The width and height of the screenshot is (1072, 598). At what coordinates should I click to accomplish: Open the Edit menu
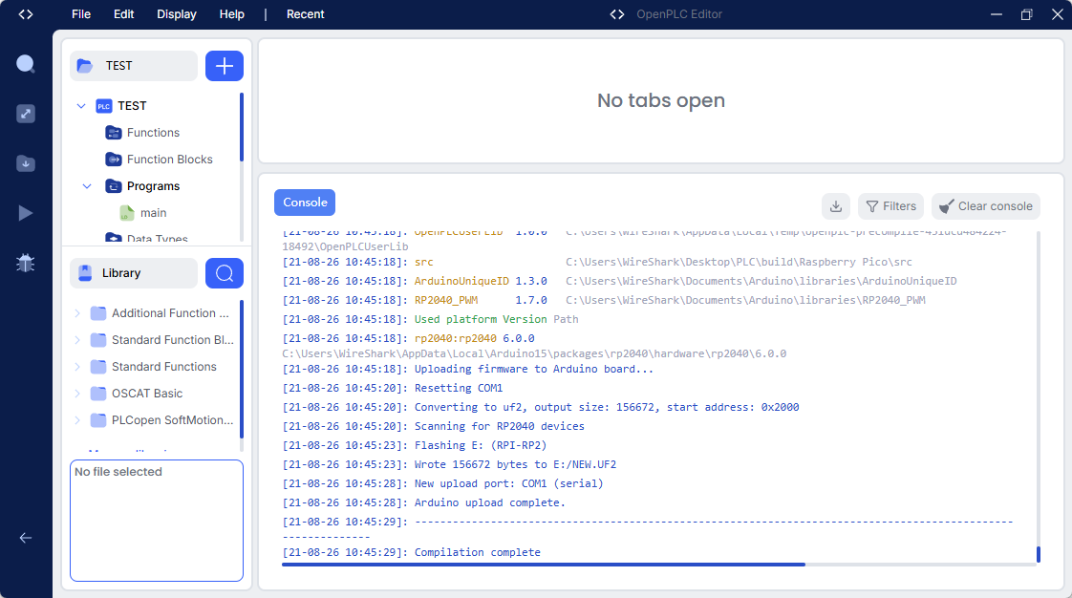(x=124, y=14)
